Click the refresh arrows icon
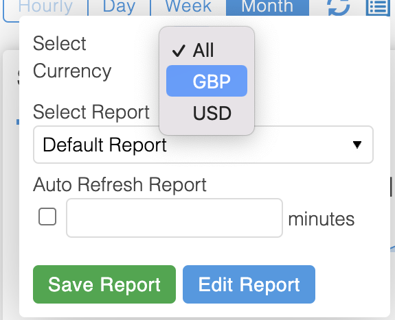This screenshot has height=320, width=395. pos(339,7)
